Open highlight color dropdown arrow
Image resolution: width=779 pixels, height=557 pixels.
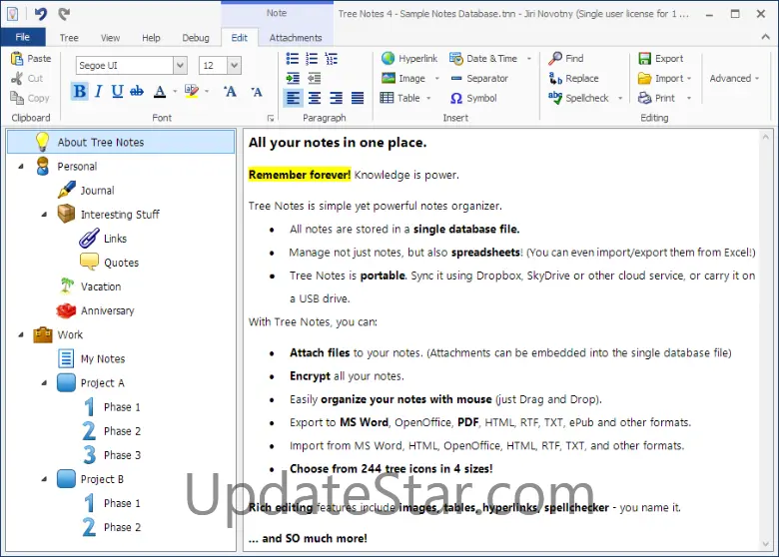pos(207,92)
